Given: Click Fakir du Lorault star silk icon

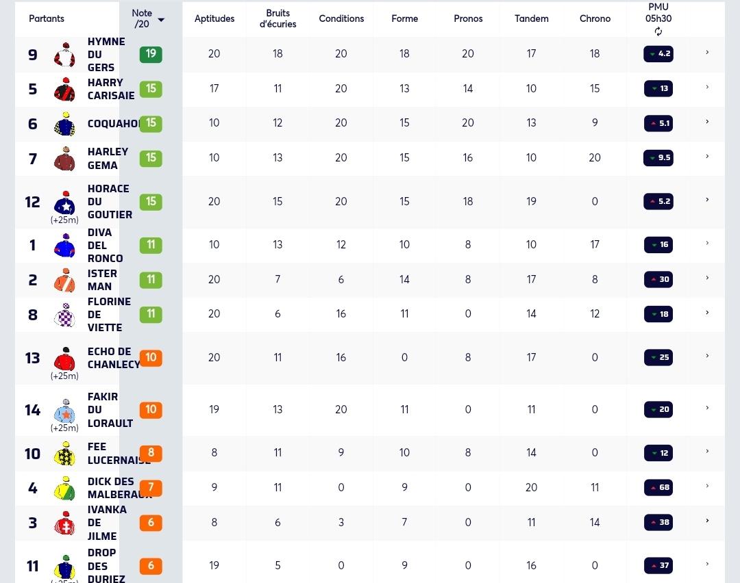Looking at the screenshot, I should point(64,411).
